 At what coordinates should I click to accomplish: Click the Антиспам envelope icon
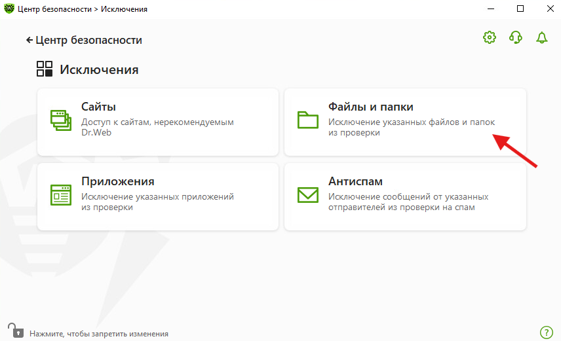pos(307,195)
